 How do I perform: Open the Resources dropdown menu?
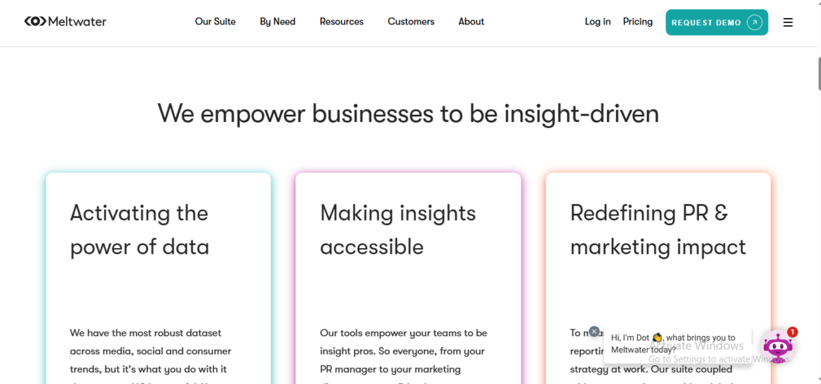pos(341,22)
